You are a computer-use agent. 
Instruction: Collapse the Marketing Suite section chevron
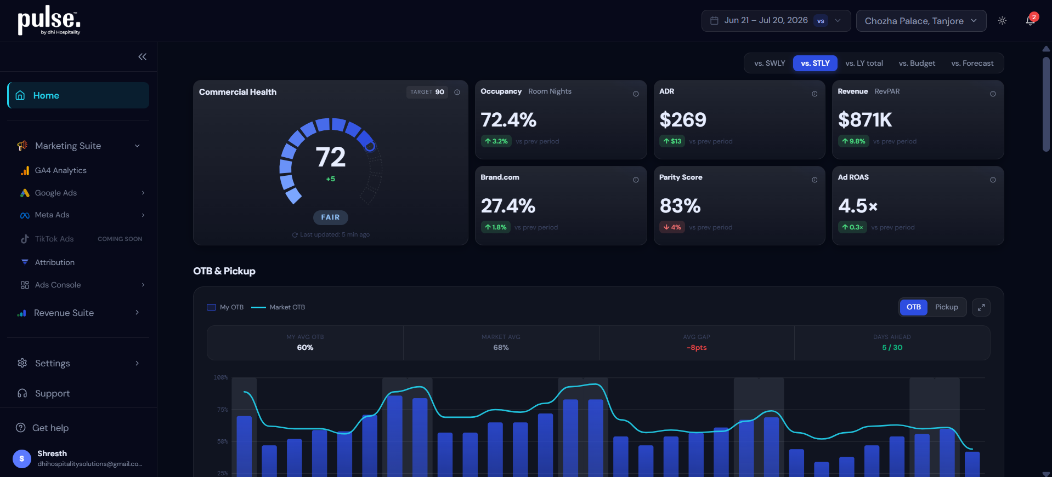click(x=137, y=146)
